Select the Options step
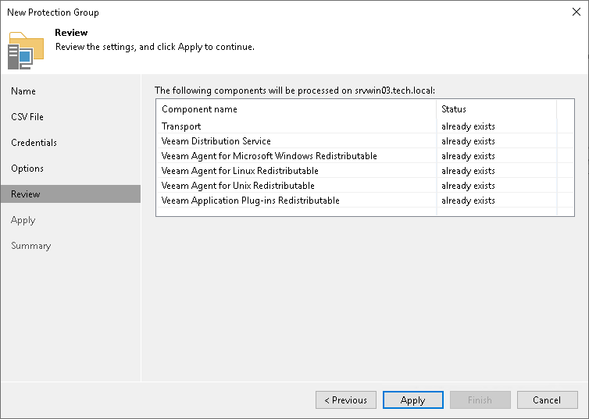589x419 pixels. click(x=27, y=169)
